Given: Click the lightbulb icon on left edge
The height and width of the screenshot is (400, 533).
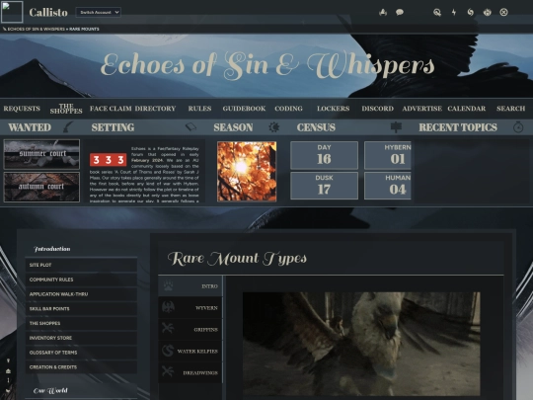Looking at the screenshot, I should tap(8, 360).
